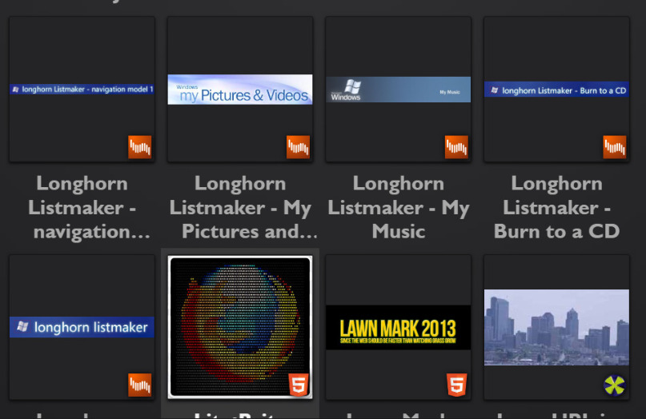Screen dimensions: 646x419
Task: Select the colorful dotted globe thumbnail
Action: click(x=240, y=327)
